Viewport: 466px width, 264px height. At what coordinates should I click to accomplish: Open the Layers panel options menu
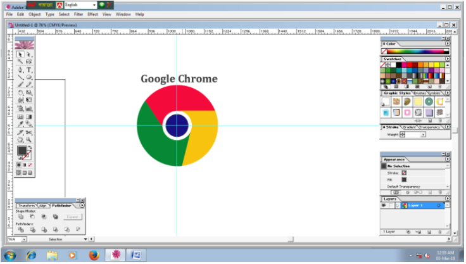click(447, 199)
